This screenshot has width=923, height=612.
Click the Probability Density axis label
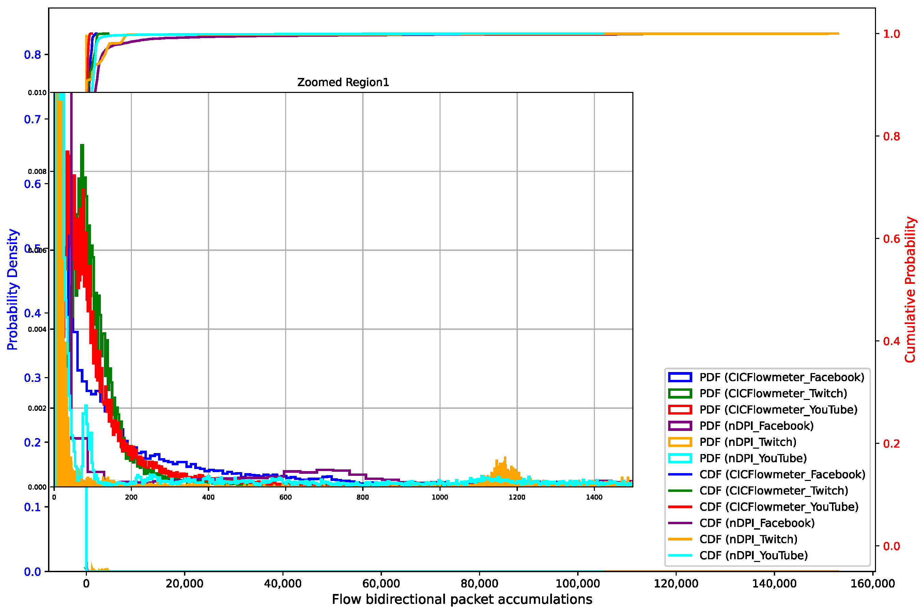(x=13, y=289)
